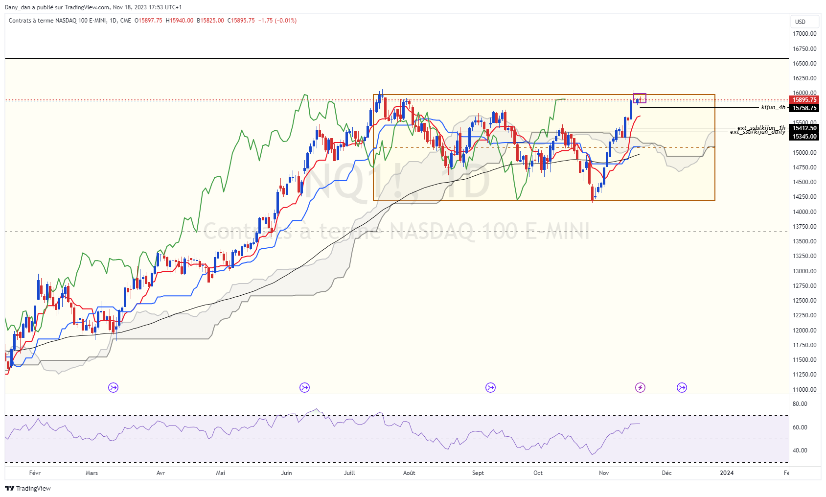Select the December contract rollover marker
Screen dimensions: 826x497
click(682, 388)
